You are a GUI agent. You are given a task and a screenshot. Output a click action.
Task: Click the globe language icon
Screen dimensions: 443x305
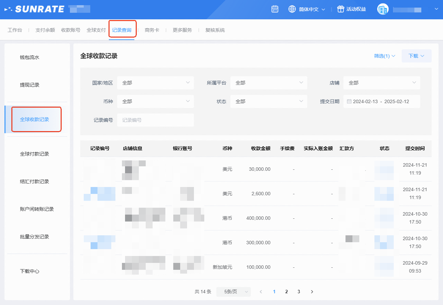pos(292,9)
